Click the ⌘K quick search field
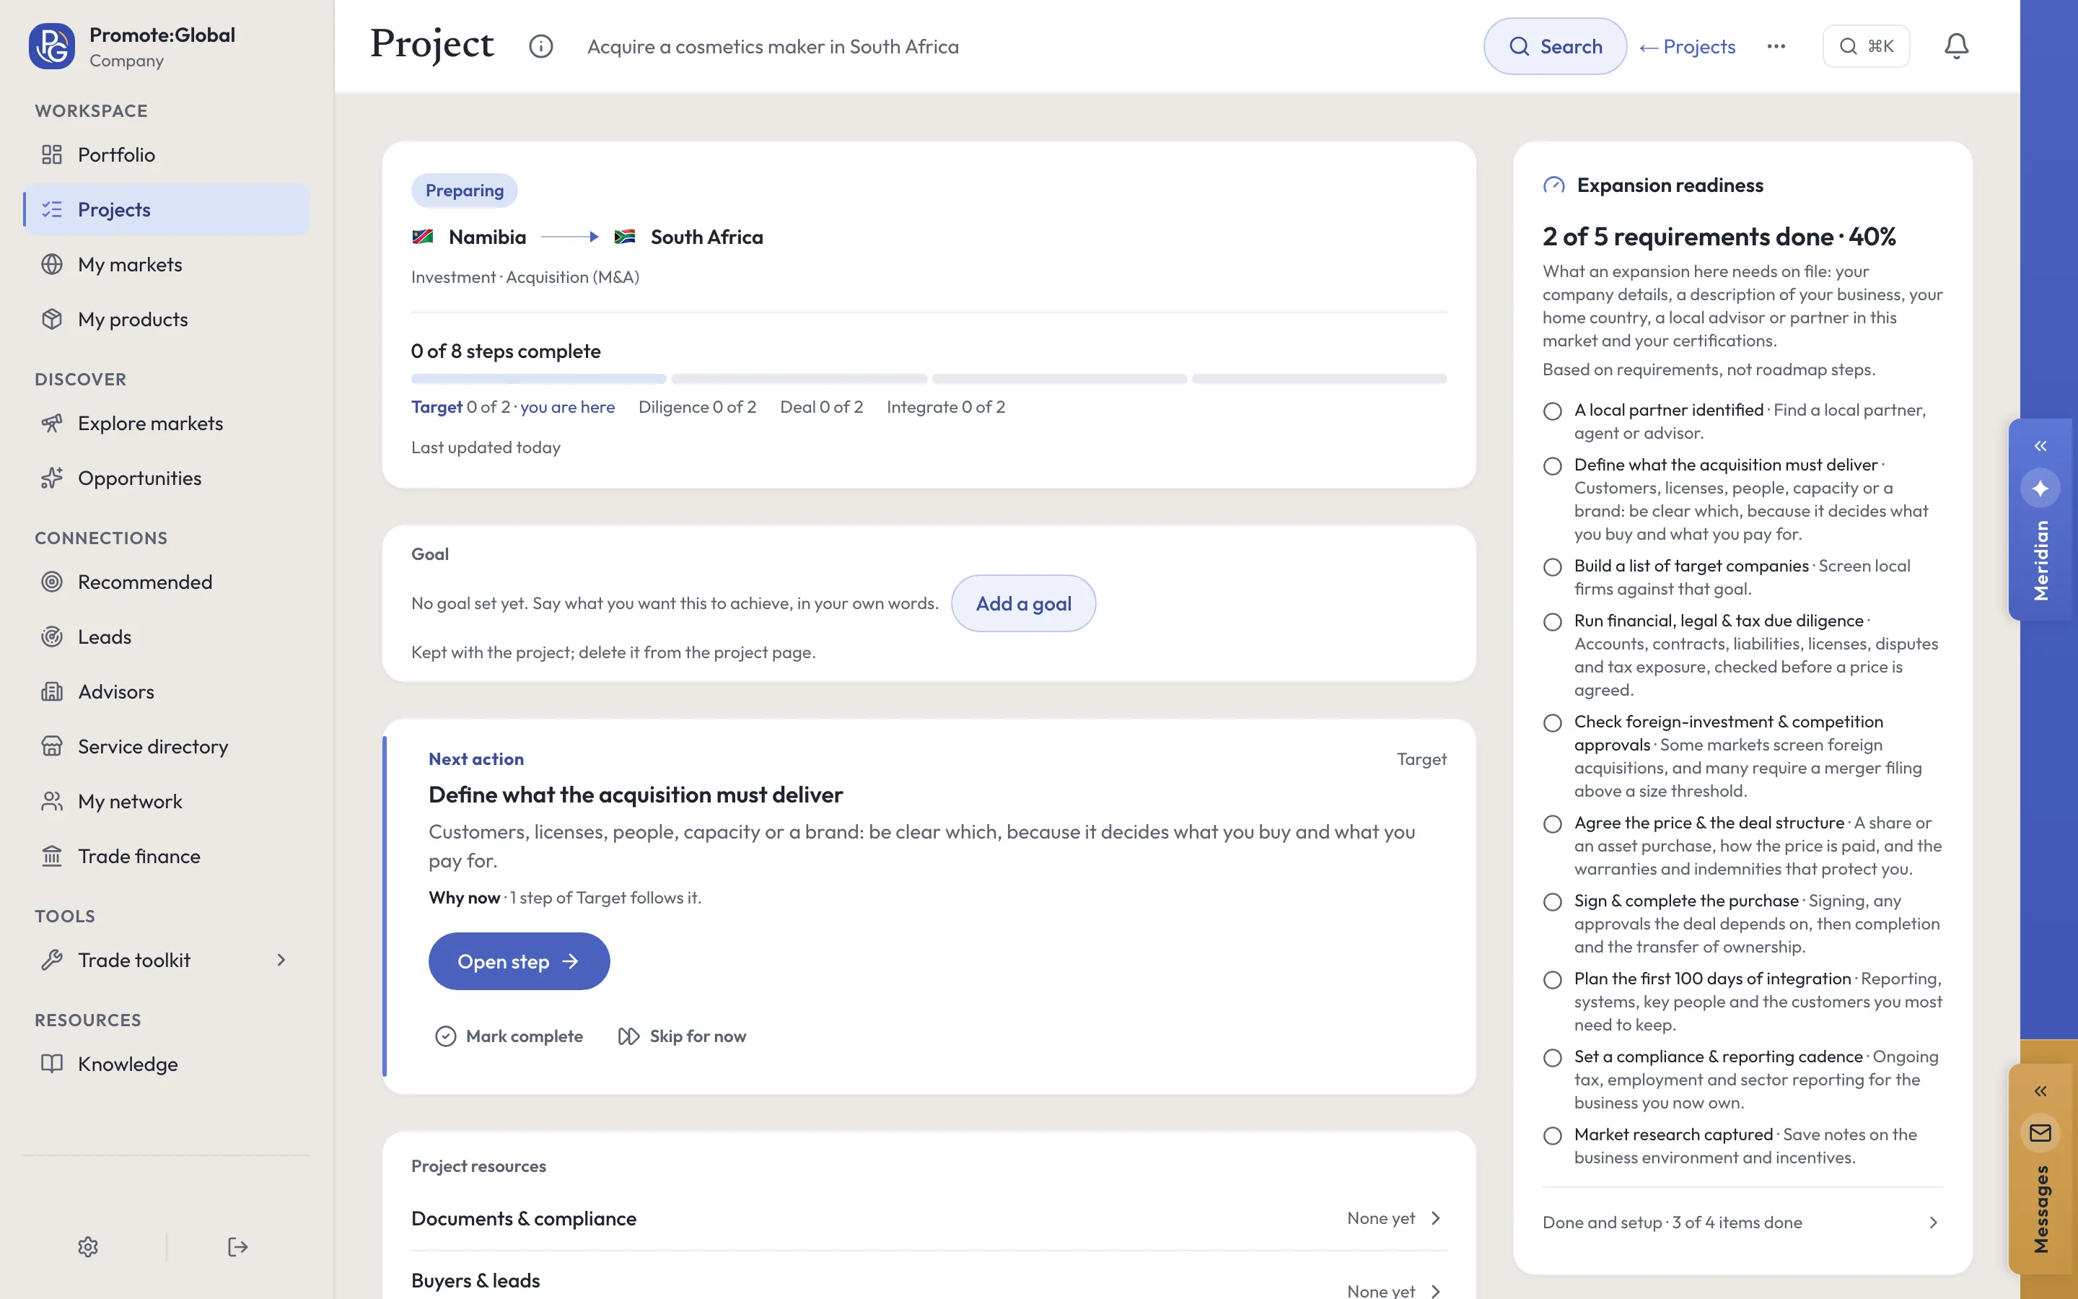Image resolution: width=2078 pixels, height=1299 pixels. pos(1866,46)
